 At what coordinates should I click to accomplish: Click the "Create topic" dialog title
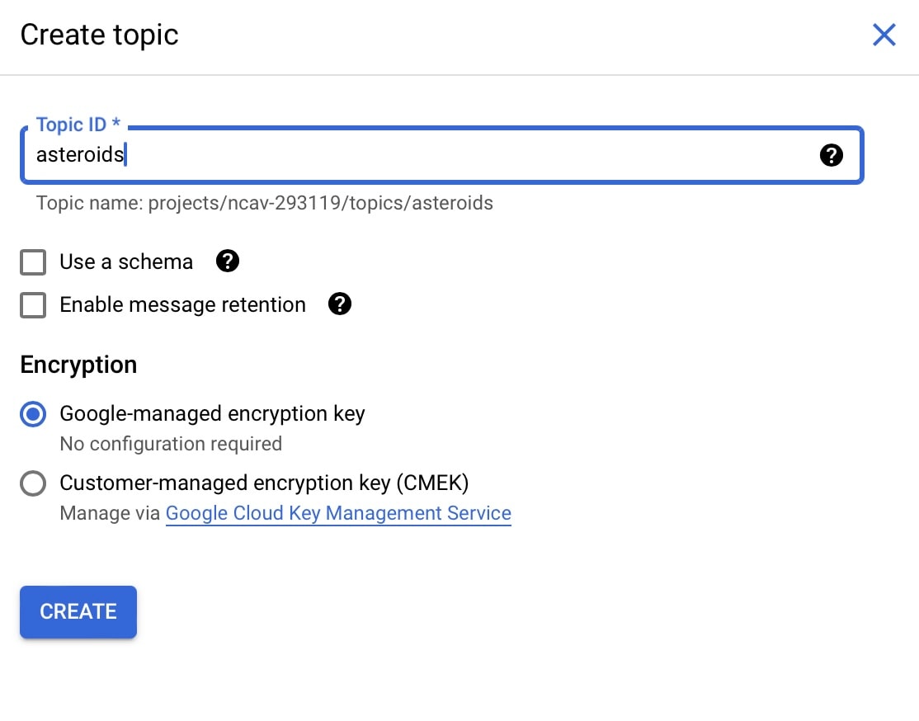[x=99, y=35]
